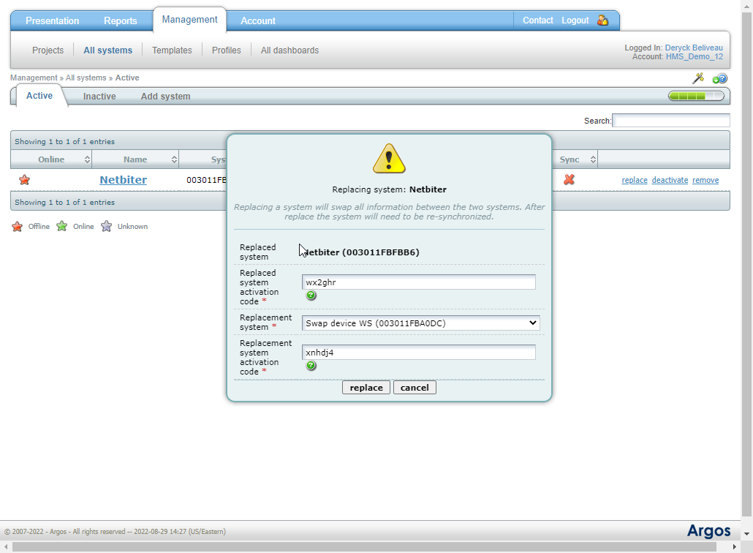Open All dashboards submenu
753x553 pixels.
coord(290,50)
